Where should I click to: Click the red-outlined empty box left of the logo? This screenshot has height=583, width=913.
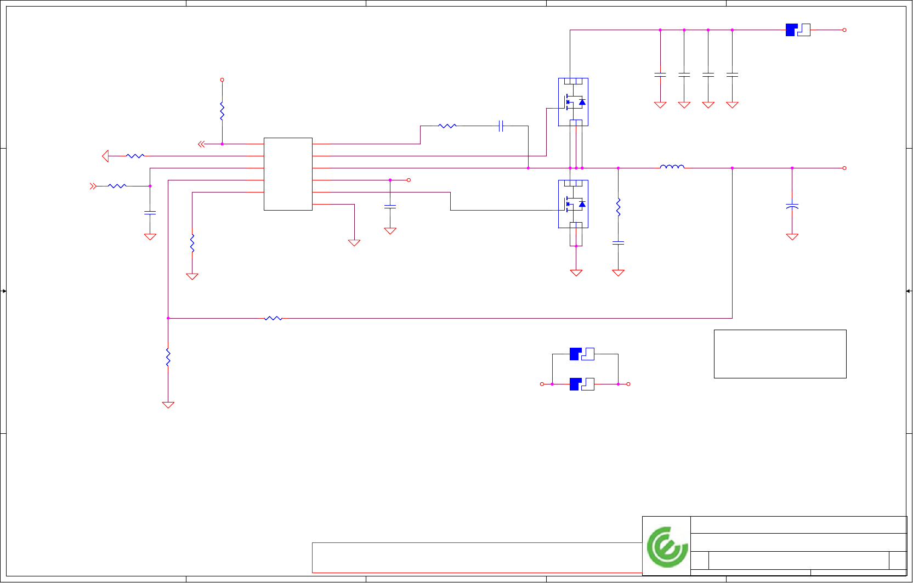click(477, 558)
